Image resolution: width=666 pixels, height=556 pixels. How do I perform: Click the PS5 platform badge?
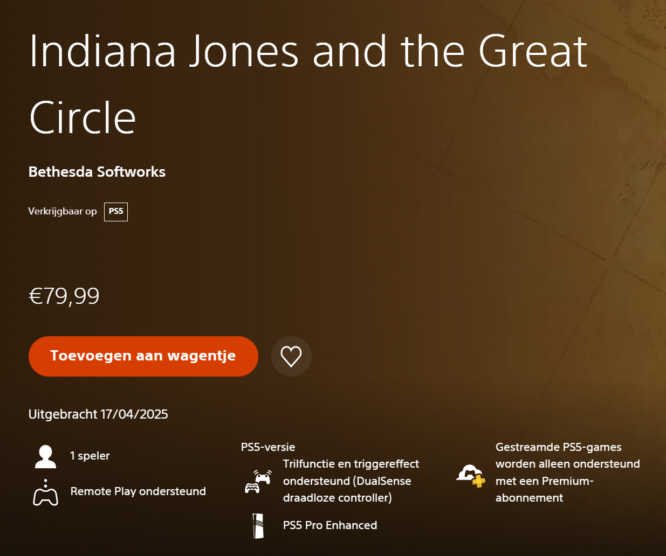116,211
